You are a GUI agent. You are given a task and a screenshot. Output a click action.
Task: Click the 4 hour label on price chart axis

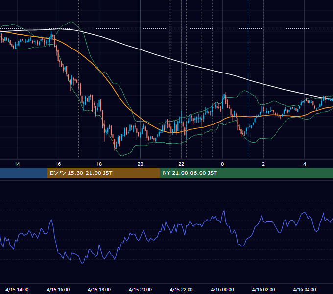[305, 164]
